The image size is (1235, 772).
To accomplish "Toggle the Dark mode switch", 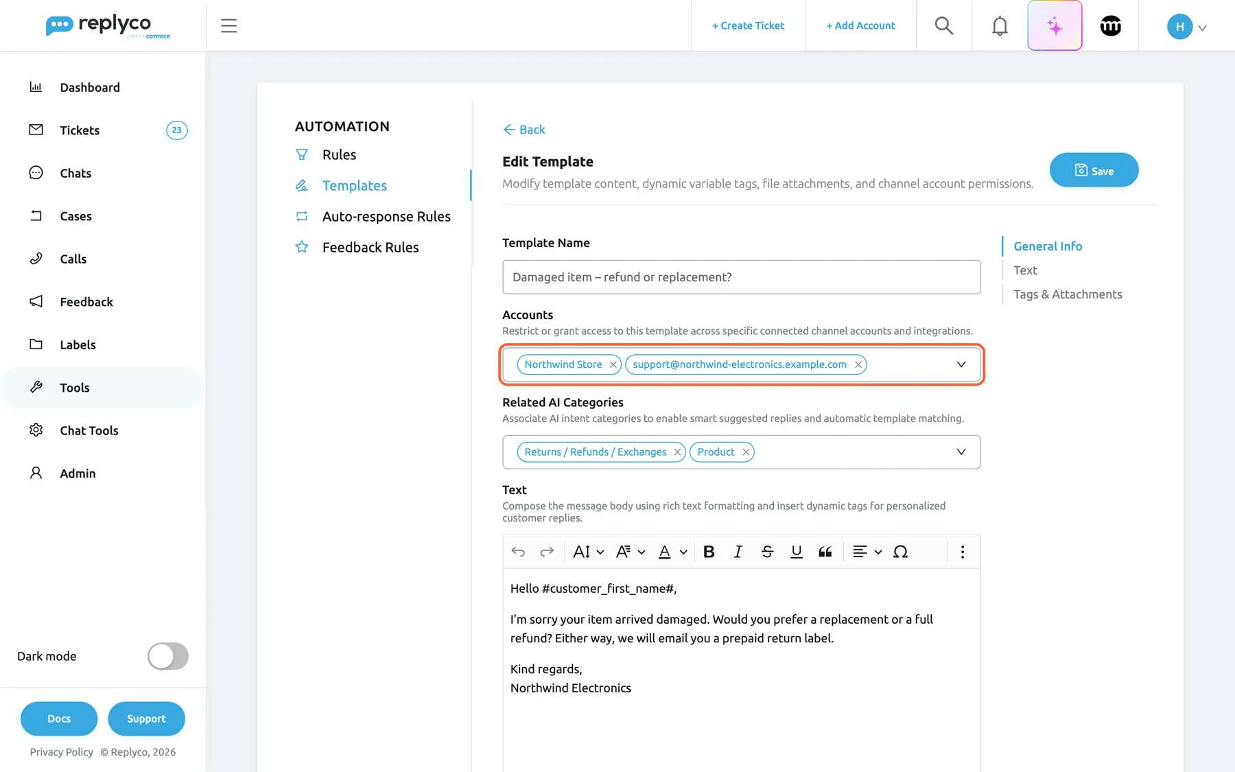I will tap(168, 656).
